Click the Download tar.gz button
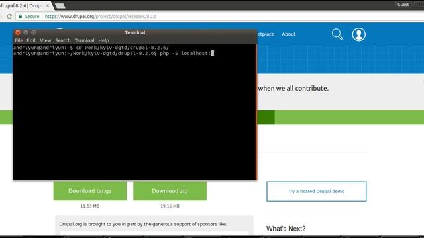424x238 pixels. point(90,191)
